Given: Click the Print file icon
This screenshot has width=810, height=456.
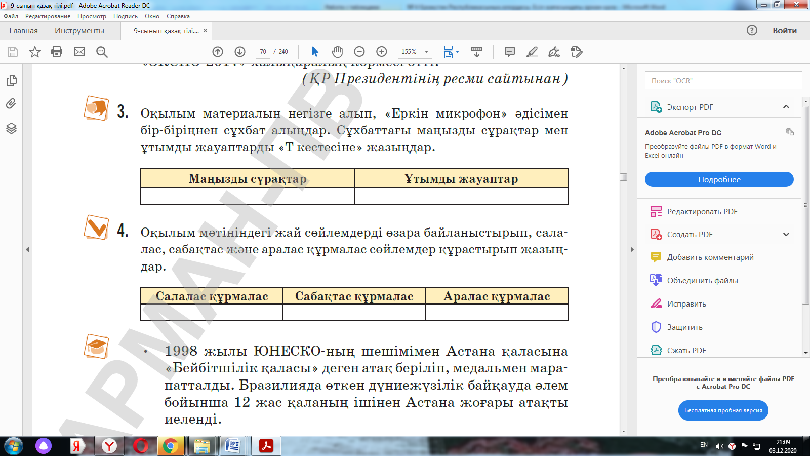Looking at the screenshot, I should tap(57, 52).
